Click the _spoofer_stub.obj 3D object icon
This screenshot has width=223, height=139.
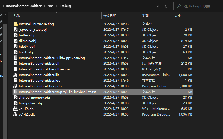click(16, 29)
